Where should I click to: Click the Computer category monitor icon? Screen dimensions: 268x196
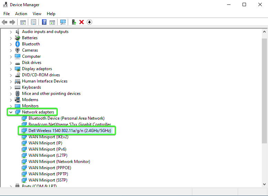pos(18,56)
